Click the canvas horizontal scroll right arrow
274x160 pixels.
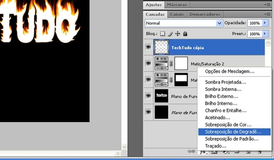coord(118,153)
